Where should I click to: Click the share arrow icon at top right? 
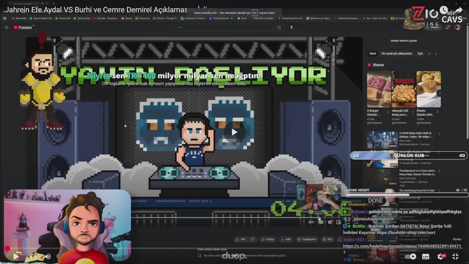[458, 10]
